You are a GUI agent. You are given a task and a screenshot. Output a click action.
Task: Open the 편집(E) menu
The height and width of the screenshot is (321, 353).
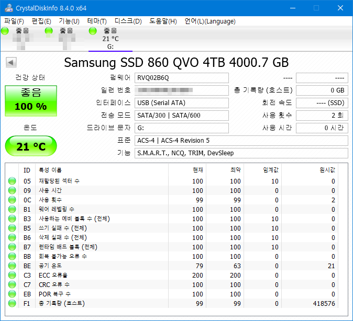tap(41, 21)
